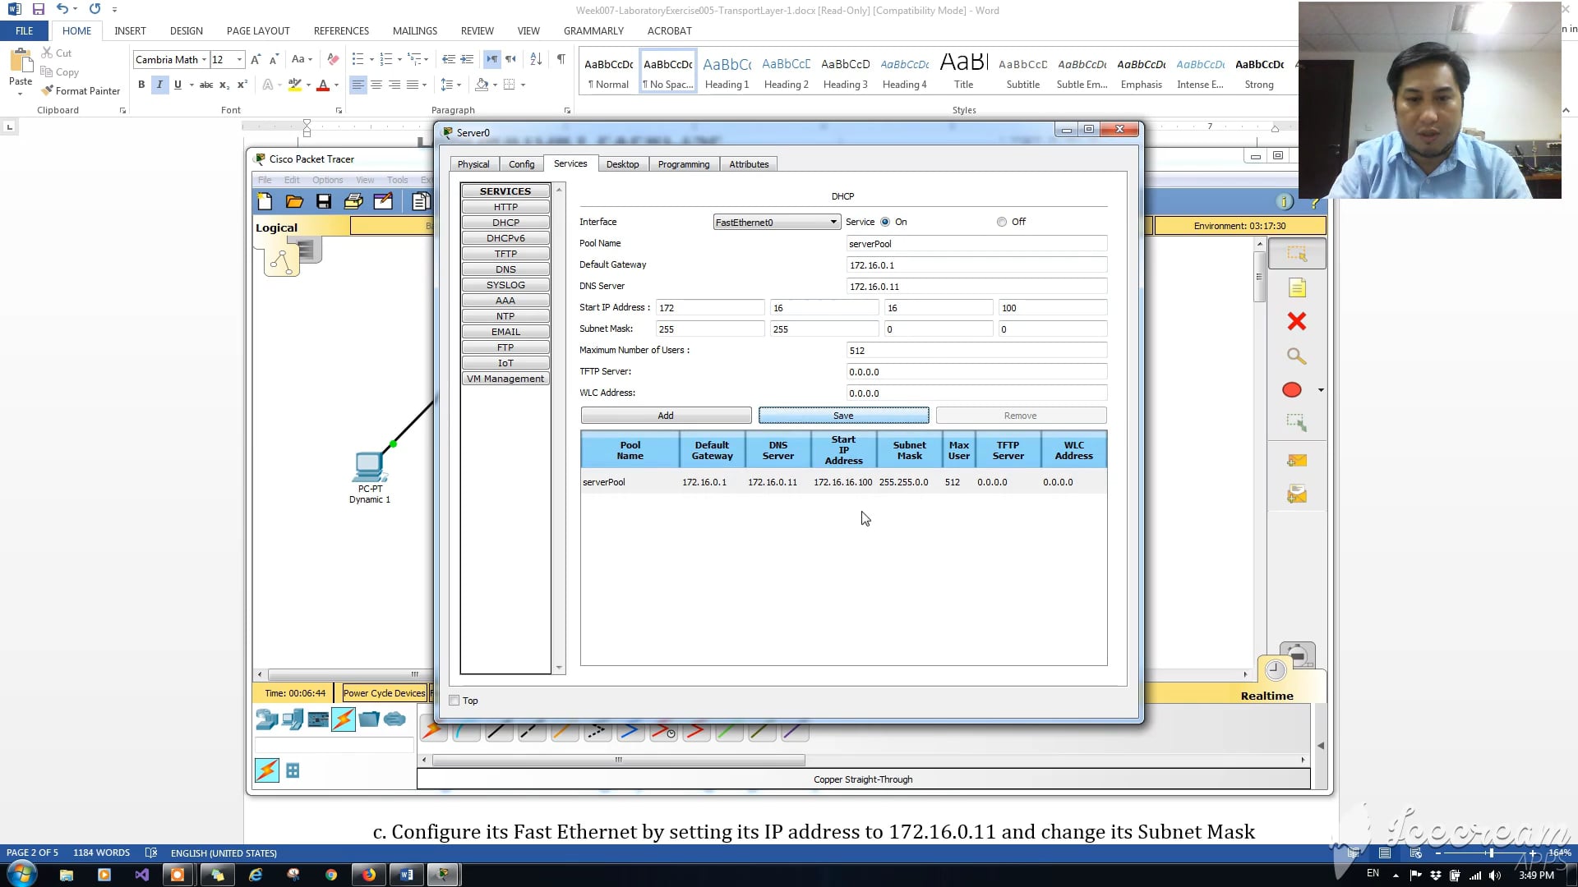Turn the DHCP service Off

[1002, 221]
